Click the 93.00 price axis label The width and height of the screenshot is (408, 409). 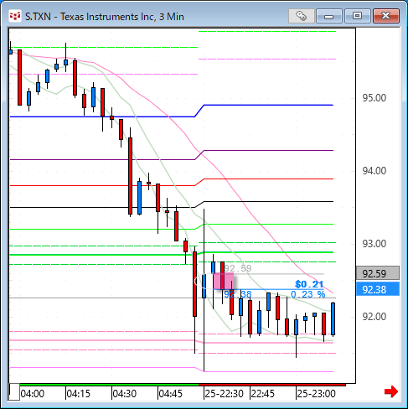coord(374,244)
